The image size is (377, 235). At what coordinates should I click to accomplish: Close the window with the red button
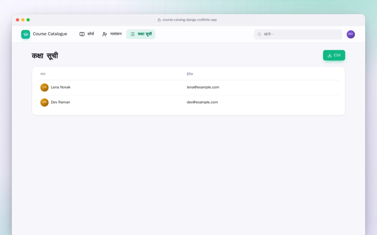pyautogui.click(x=18, y=20)
